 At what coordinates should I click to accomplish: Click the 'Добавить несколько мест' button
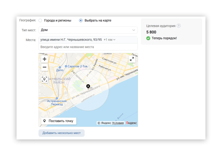pyautogui.click(x=61, y=133)
